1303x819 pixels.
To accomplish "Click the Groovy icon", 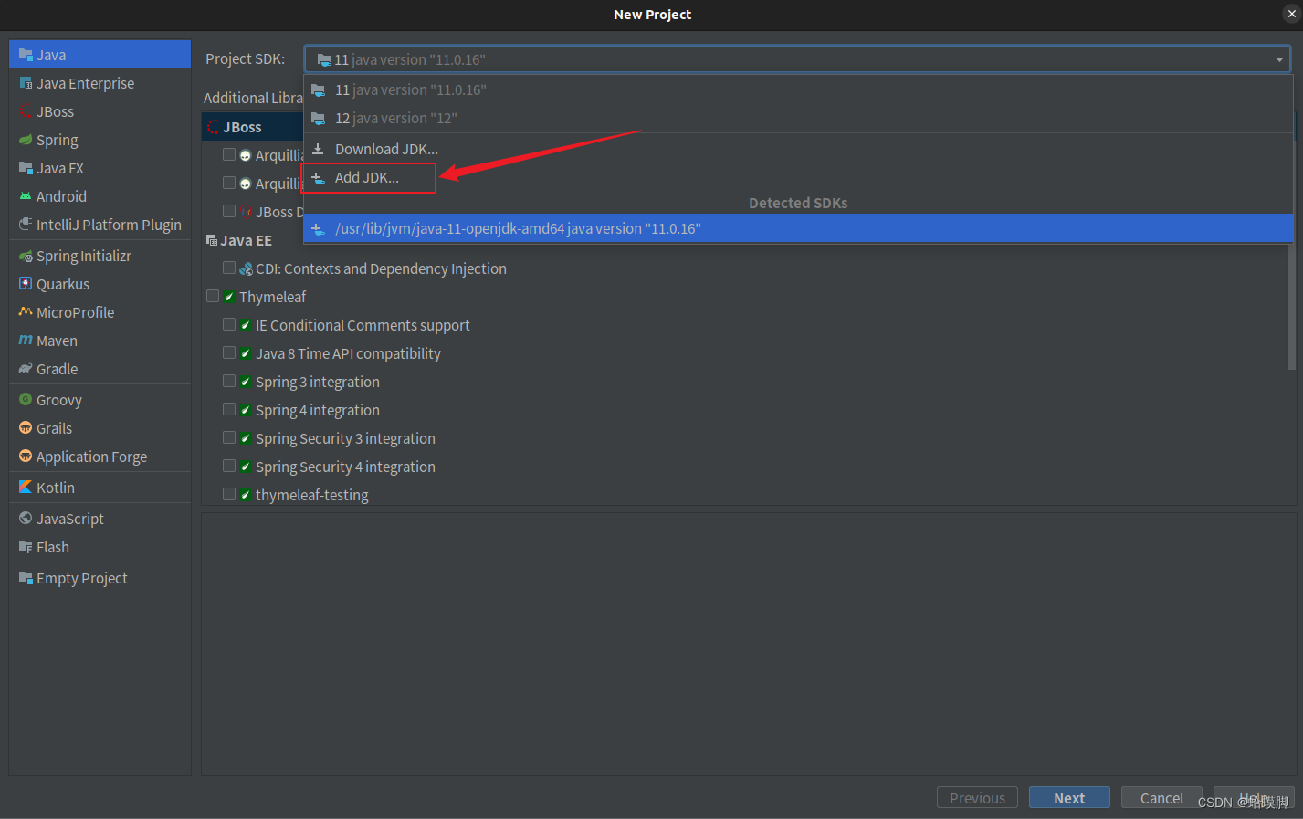I will point(26,400).
